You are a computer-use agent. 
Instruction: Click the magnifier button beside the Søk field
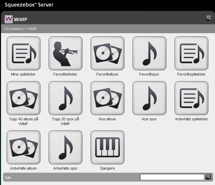[208, 176]
